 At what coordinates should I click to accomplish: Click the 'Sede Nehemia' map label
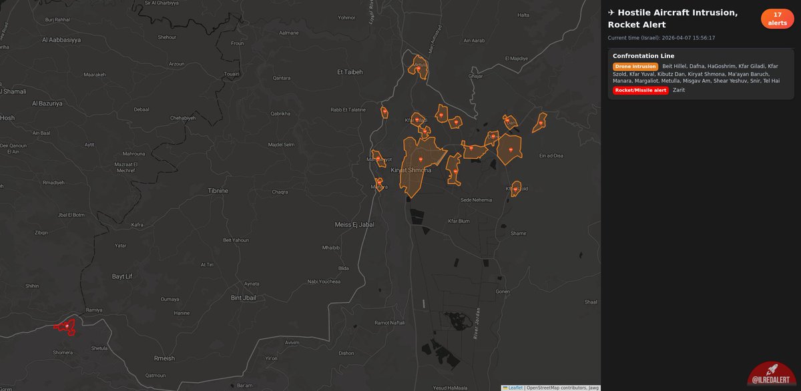(477, 200)
